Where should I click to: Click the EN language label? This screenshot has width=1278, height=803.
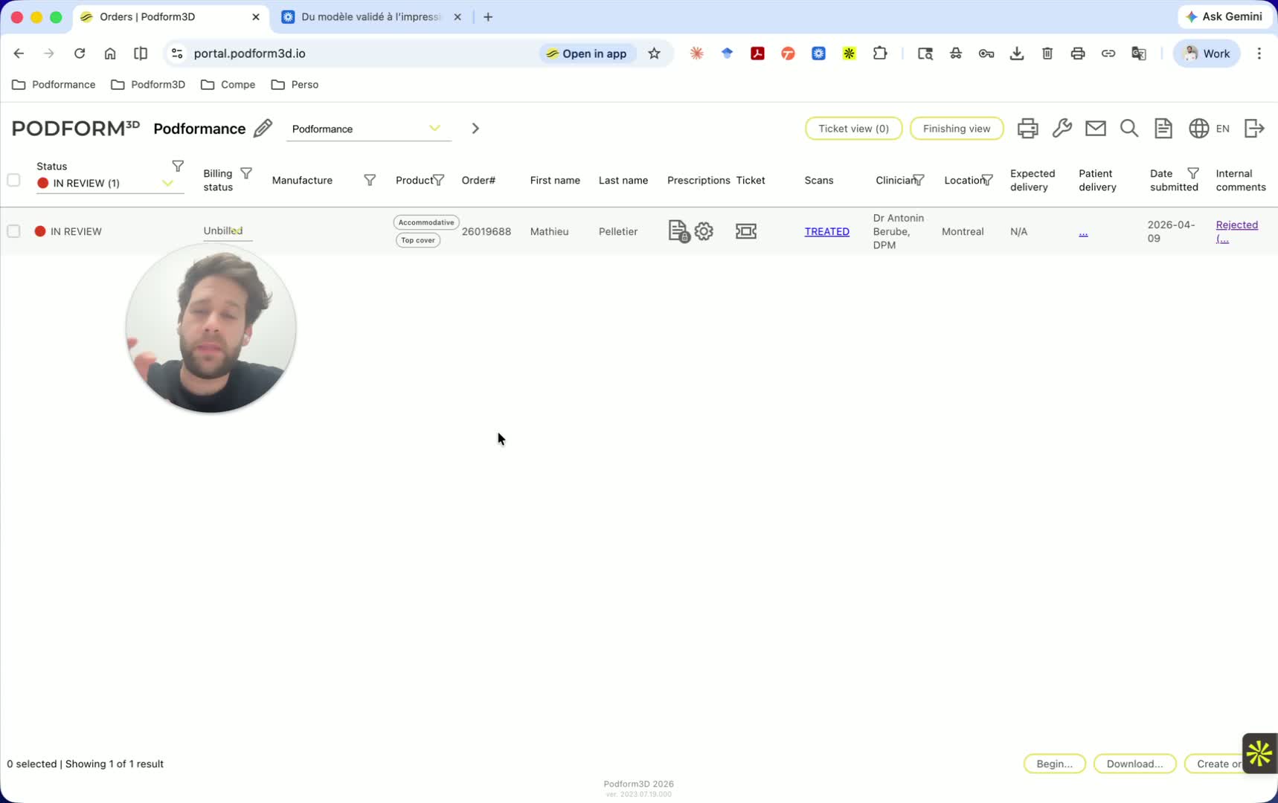(1222, 129)
